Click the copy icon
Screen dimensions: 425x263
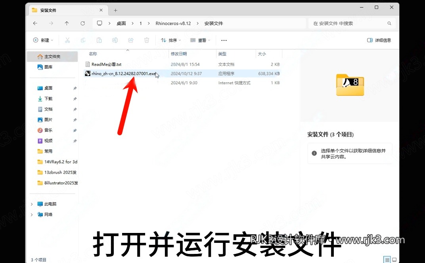(x=83, y=40)
